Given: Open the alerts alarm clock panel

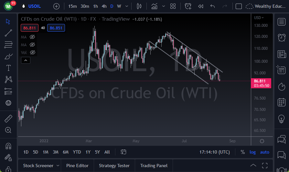Looking at the screenshot, I should (x=281, y=38).
